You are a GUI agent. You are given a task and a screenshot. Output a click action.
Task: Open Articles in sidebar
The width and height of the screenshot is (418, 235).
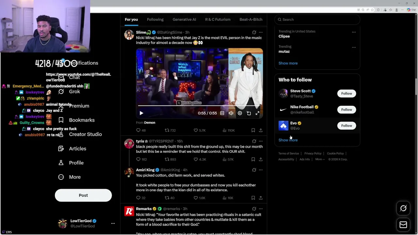(x=72, y=149)
